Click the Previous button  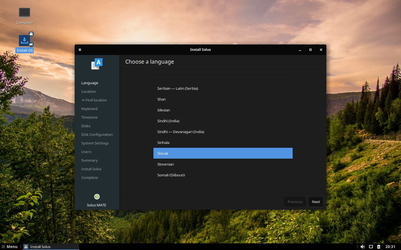(295, 202)
